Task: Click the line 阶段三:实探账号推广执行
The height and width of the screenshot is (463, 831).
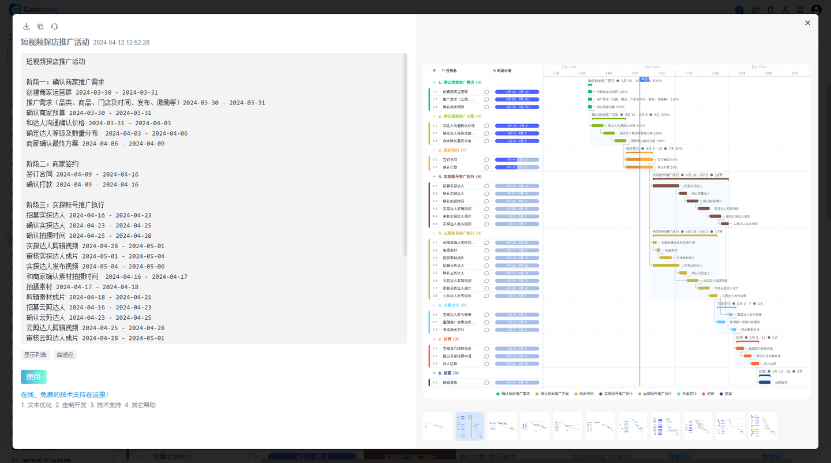Action: [x=65, y=205]
